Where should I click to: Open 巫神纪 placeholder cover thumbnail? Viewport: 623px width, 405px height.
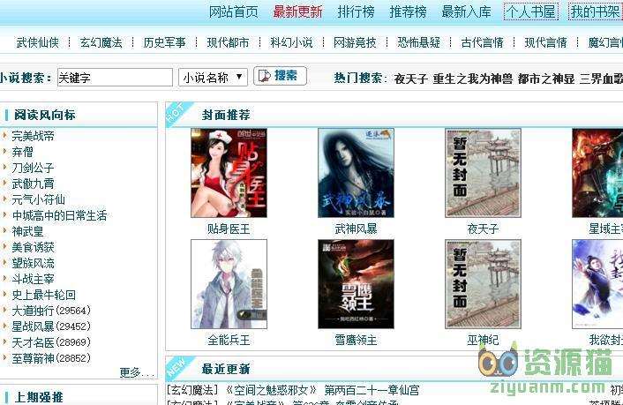(484, 284)
